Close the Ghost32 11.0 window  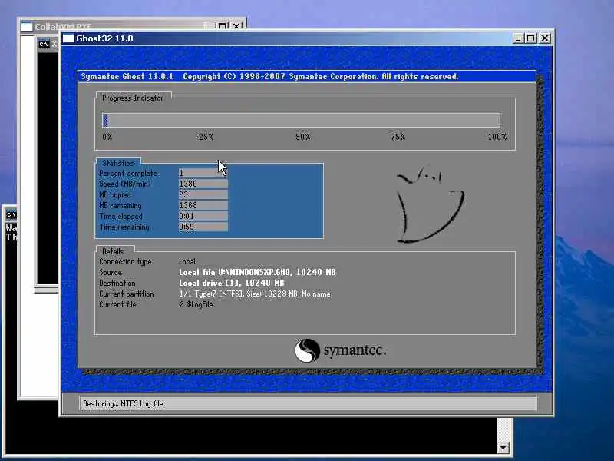545,38
